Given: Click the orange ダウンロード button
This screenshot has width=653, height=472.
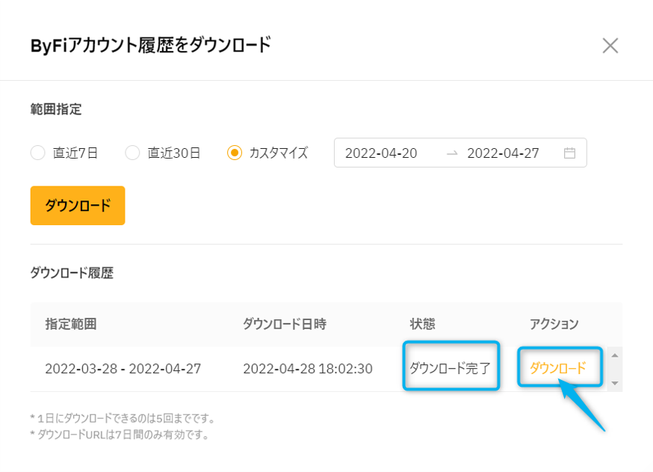Looking at the screenshot, I should (78, 206).
